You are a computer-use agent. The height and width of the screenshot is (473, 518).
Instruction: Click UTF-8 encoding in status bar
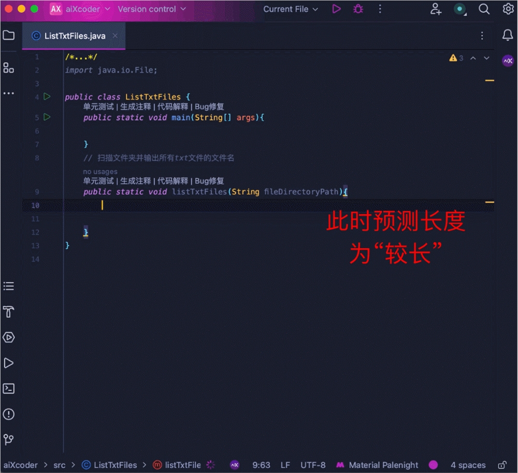pos(313,465)
